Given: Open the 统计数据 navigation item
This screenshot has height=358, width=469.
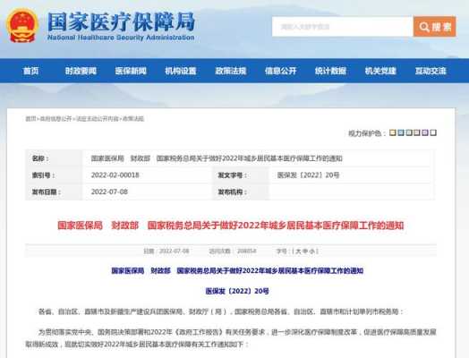Looking at the screenshot, I should click(330, 71).
